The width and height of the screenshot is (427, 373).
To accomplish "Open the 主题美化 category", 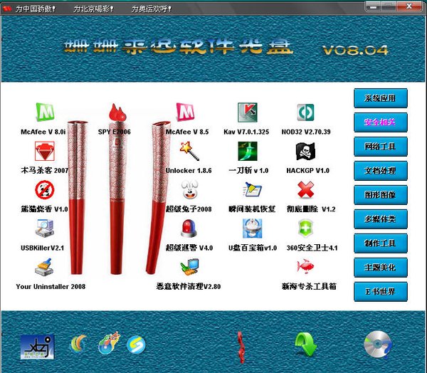I will pyautogui.click(x=381, y=267).
